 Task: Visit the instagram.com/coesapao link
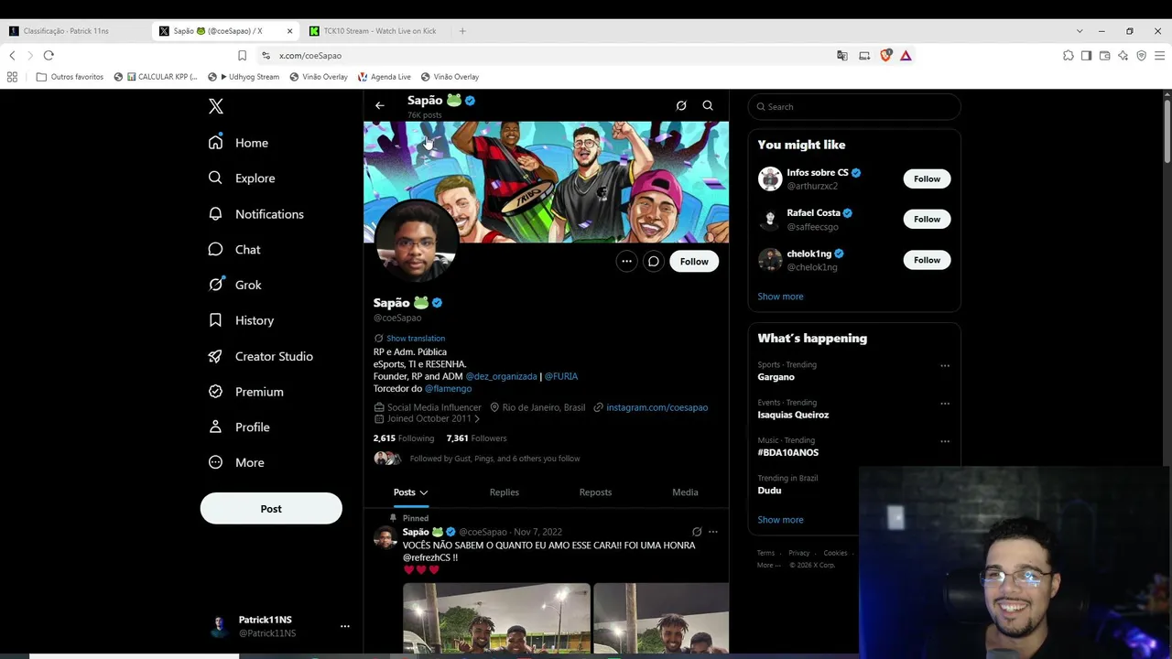657,407
